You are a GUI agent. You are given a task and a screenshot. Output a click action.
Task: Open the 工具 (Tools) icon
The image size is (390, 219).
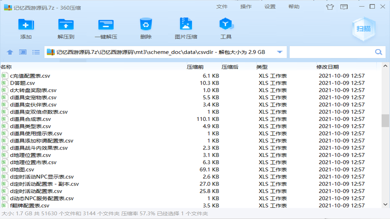pos(225,25)
